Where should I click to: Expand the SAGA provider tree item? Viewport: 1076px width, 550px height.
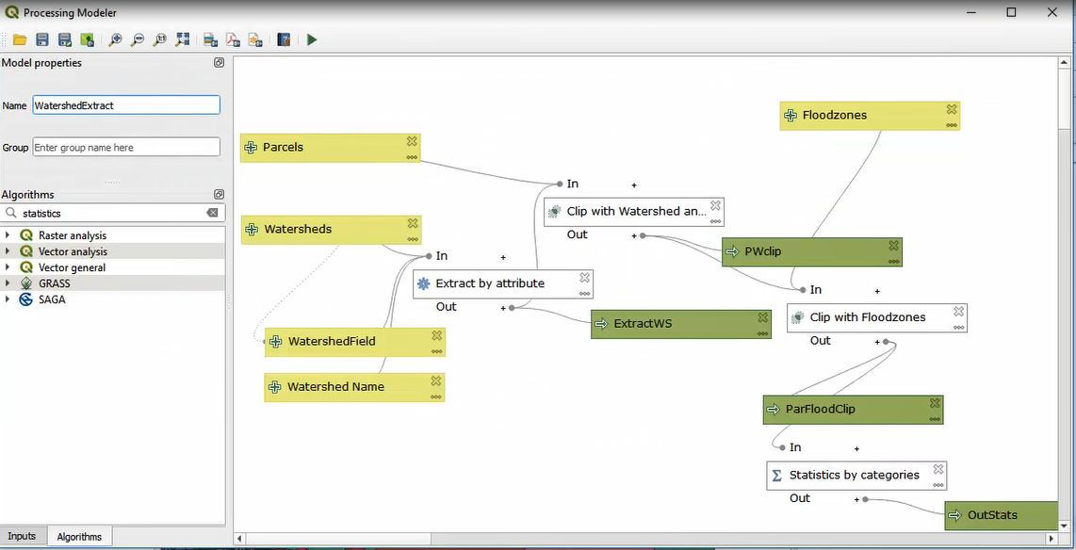[x=8, y=299]
